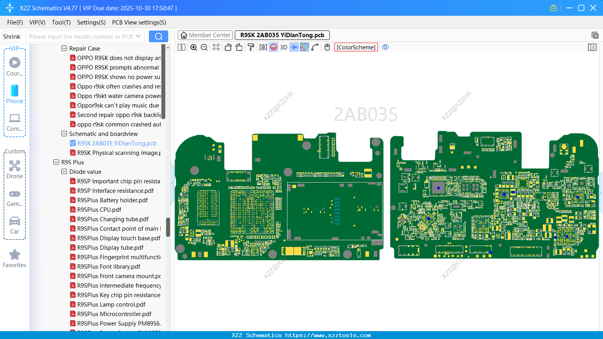Switch to the R9SK 2AB035 YiDianTong.pcb tab
Viewport: 603px width, 339px height.
[282, 35]
